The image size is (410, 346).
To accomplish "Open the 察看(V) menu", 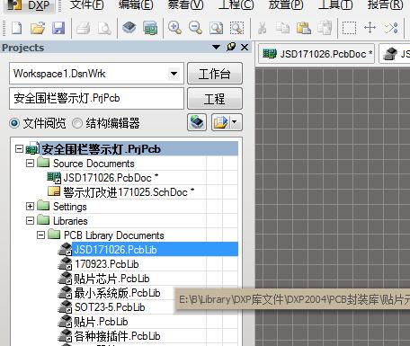I will coord(185,4).
